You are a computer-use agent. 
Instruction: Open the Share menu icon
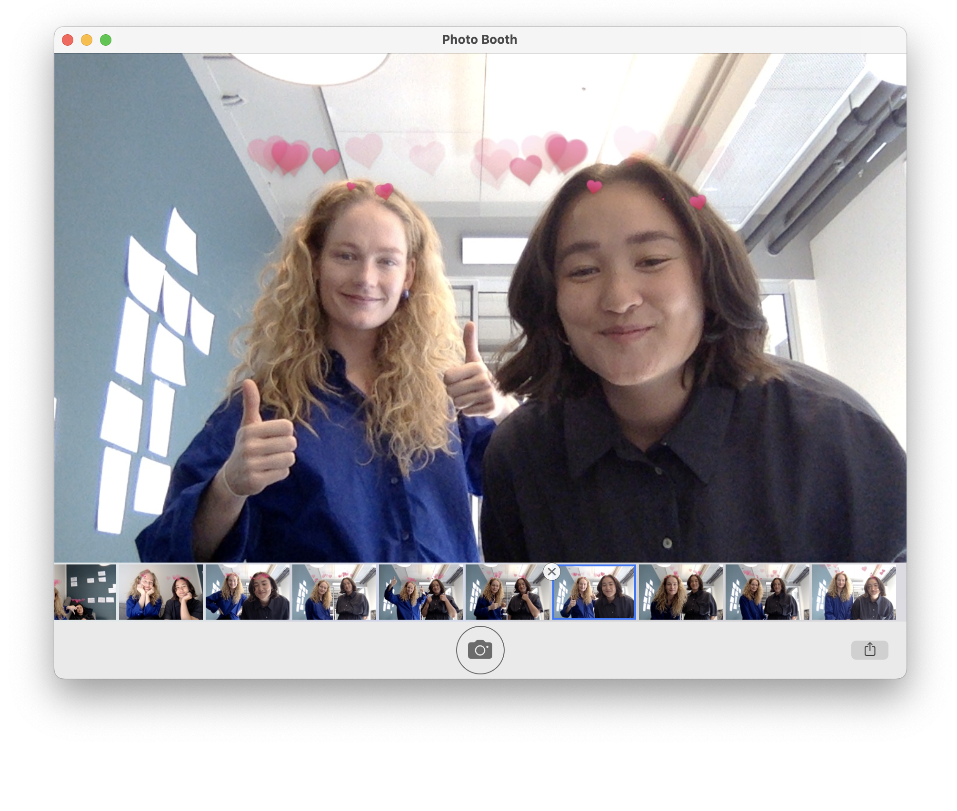point(869,650)
